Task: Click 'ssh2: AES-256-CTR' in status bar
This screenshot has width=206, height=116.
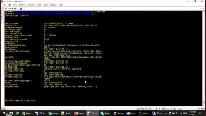Action: (x=144, y=109)
